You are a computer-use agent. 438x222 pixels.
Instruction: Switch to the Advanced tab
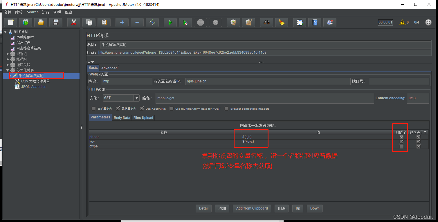[x=109, y=68]
